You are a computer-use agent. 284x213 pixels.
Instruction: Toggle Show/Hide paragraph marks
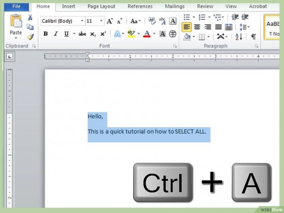point(254,37)
